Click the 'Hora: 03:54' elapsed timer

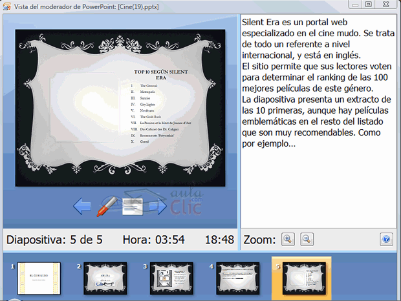tap(153, 240)
